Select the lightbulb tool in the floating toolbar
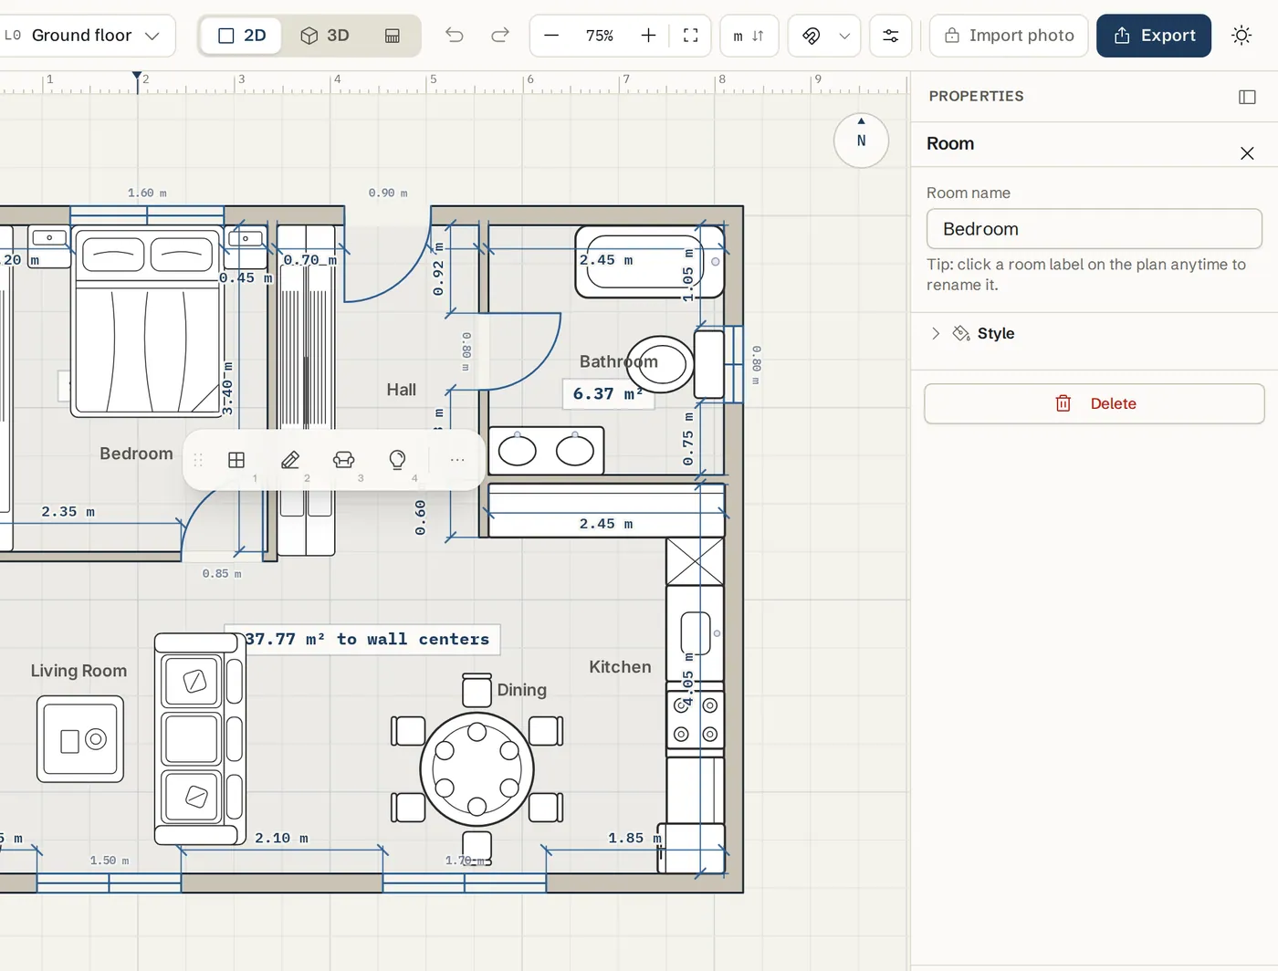Screen dimensions: 1278x971 coord(397,460)
